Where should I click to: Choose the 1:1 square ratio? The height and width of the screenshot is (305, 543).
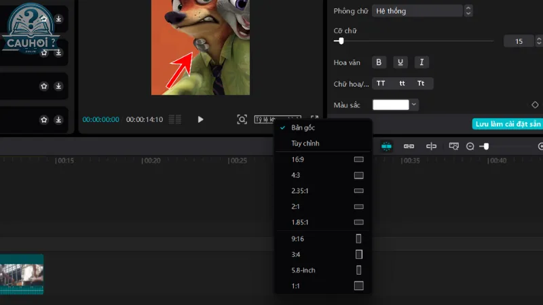323,286
